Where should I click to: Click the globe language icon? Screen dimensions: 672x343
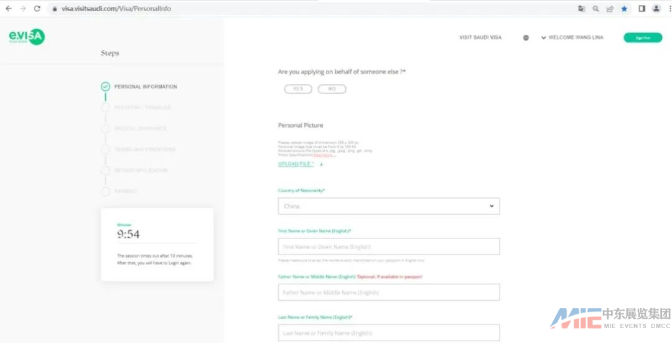click(526, 37)
